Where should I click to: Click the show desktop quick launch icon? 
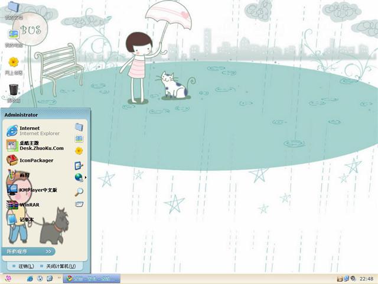[x=50, y=279]
